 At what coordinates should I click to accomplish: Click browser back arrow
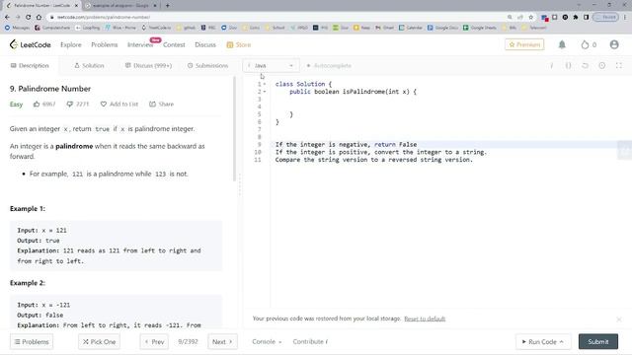tap(7, 17)
